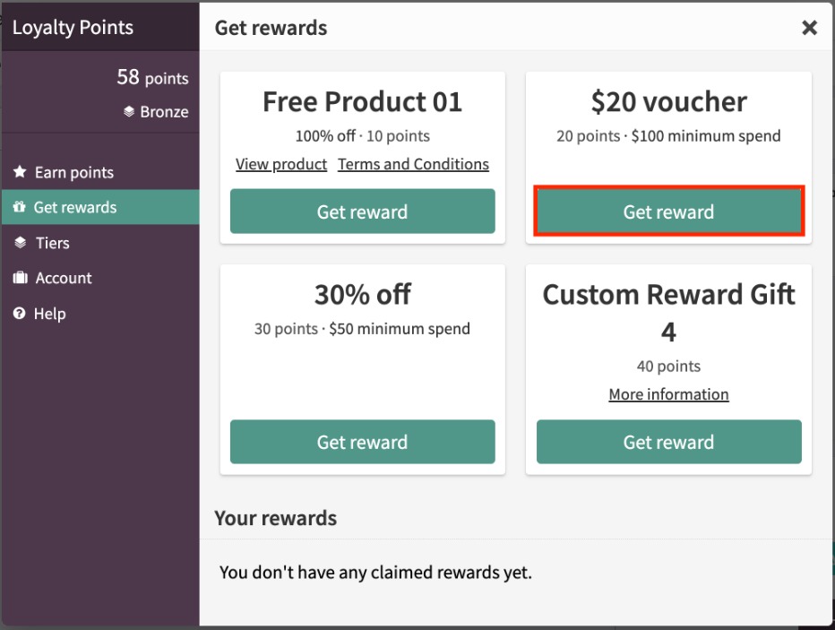Click the Loyalty Points header title
Screen dimensions: 835x630
[73, 27]
